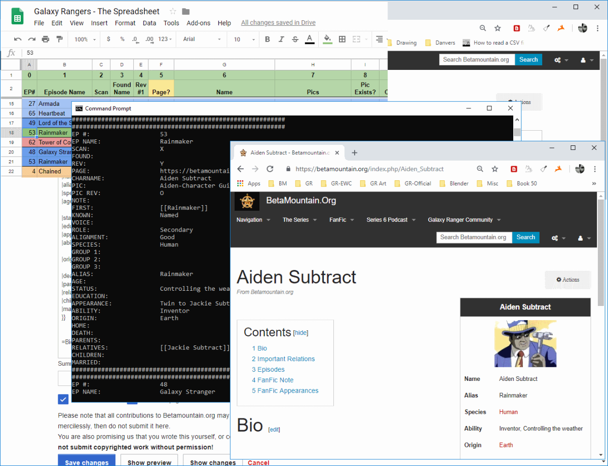The image size is (608, 466).
Task: Open the Chrome three-dot menu in the Aiden Subtract window
Action: tap(595, 169)
